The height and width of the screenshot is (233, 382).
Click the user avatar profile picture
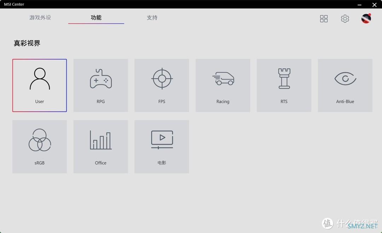(x=366, y=18)
